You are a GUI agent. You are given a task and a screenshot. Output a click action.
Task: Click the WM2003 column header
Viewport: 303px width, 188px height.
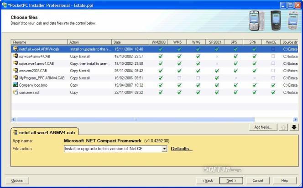(x=158, y=42)
